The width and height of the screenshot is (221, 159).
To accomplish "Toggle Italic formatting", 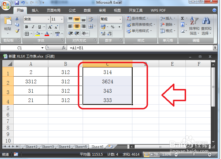I will tap(33, 27).
